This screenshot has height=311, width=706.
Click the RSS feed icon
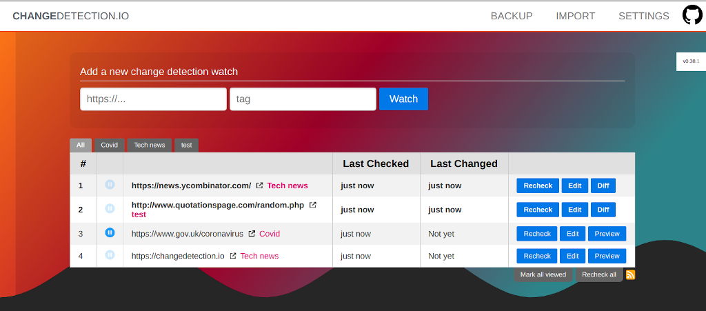[630, 274]
